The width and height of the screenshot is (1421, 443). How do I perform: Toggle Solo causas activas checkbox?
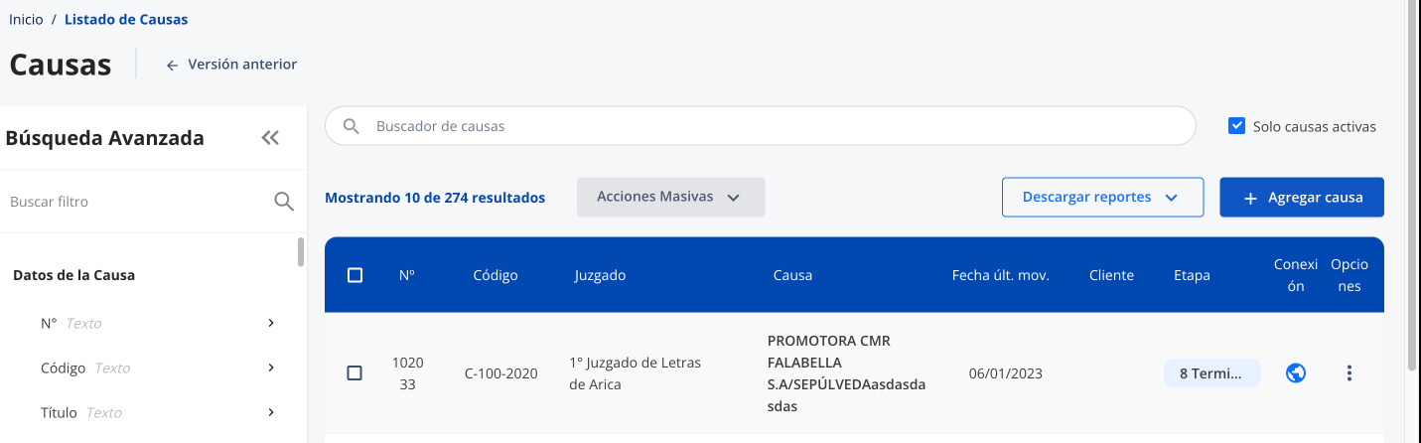pyautogui.click(x=1236, y=126)
